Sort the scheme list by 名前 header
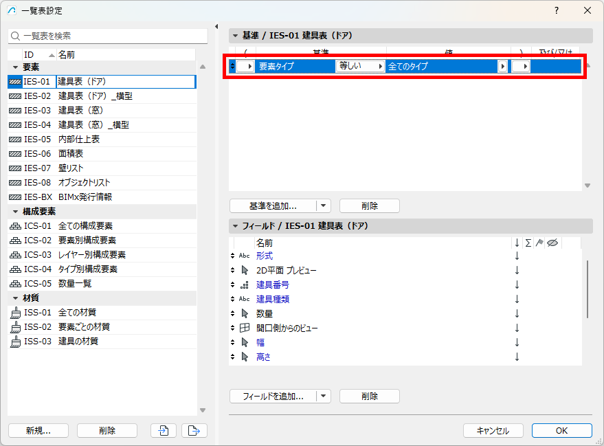This screenshot has height=446, width=604. (126, 55)
